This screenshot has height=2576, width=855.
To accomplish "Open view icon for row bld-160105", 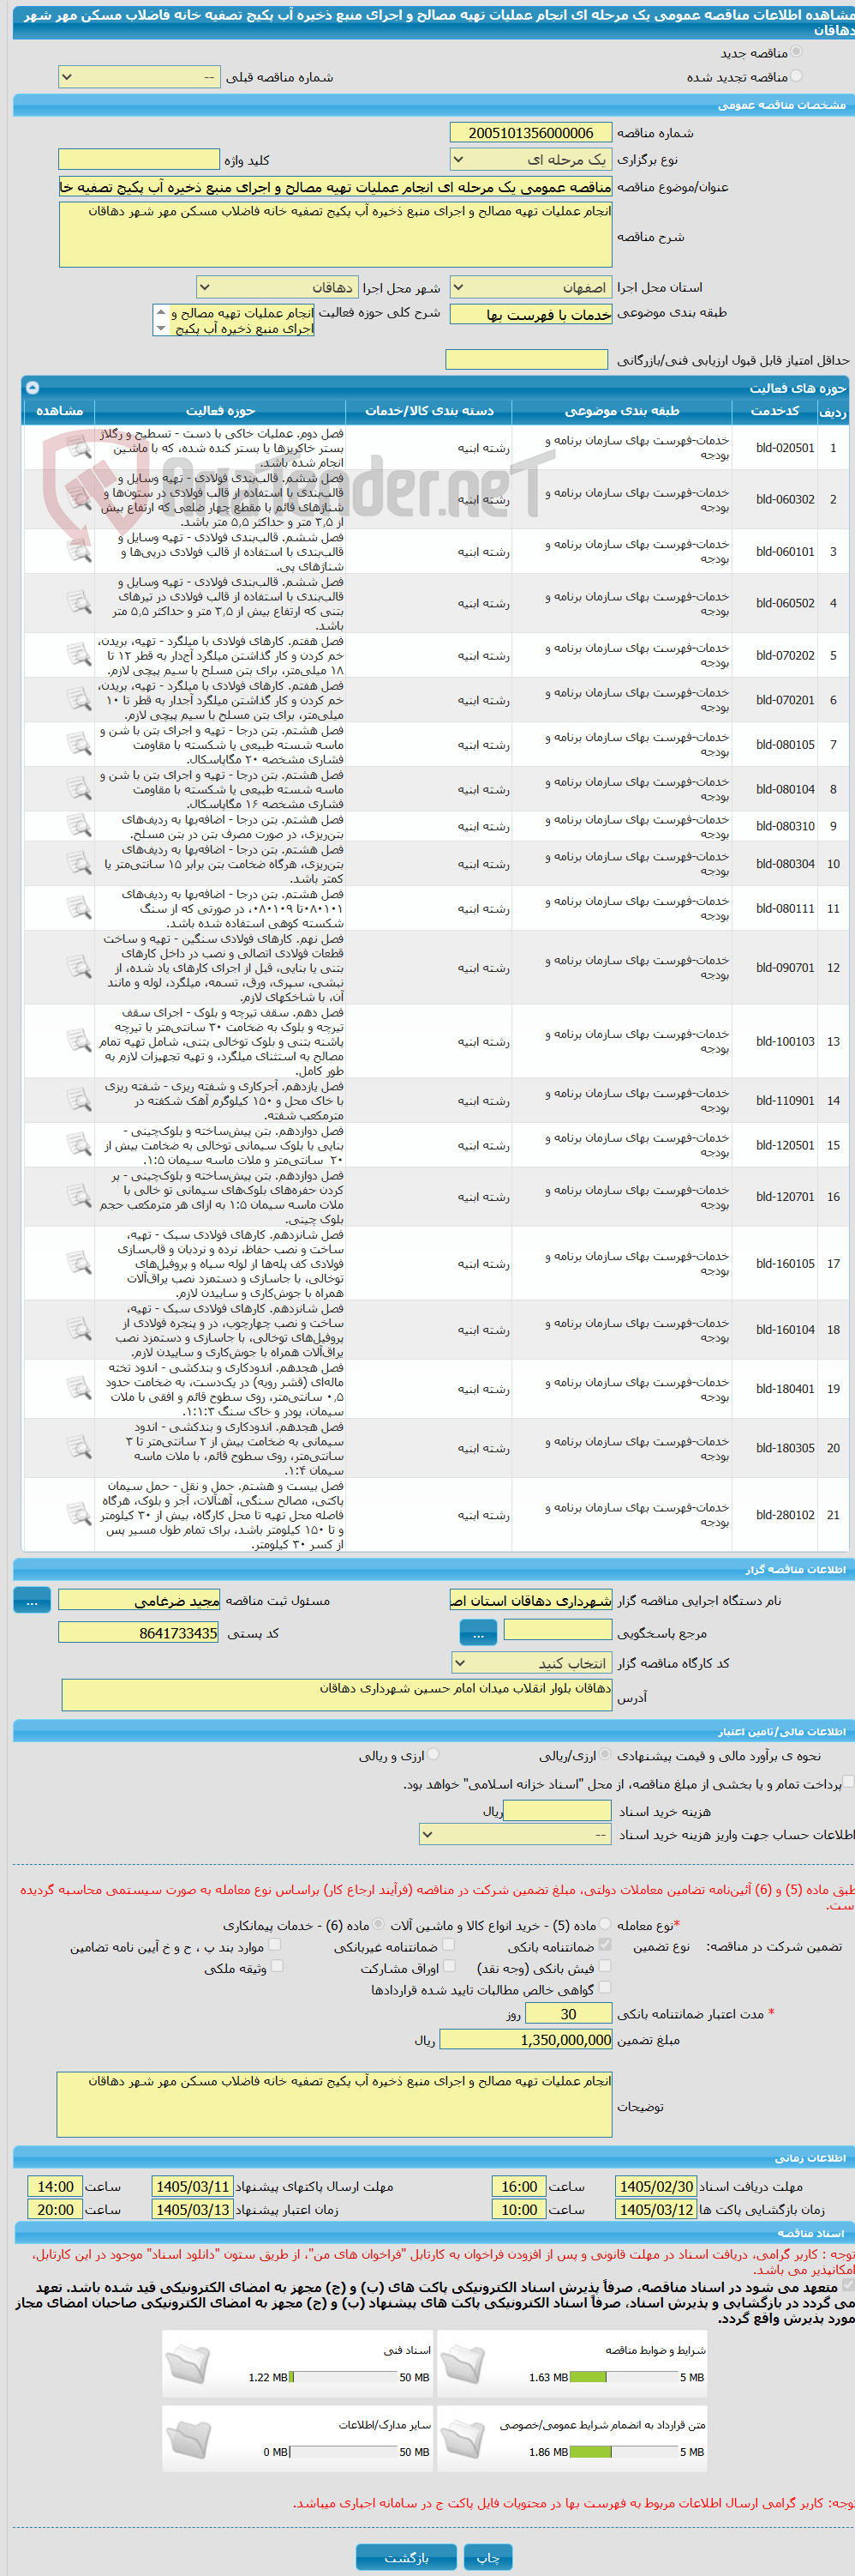I will [x=78, y=1263].
